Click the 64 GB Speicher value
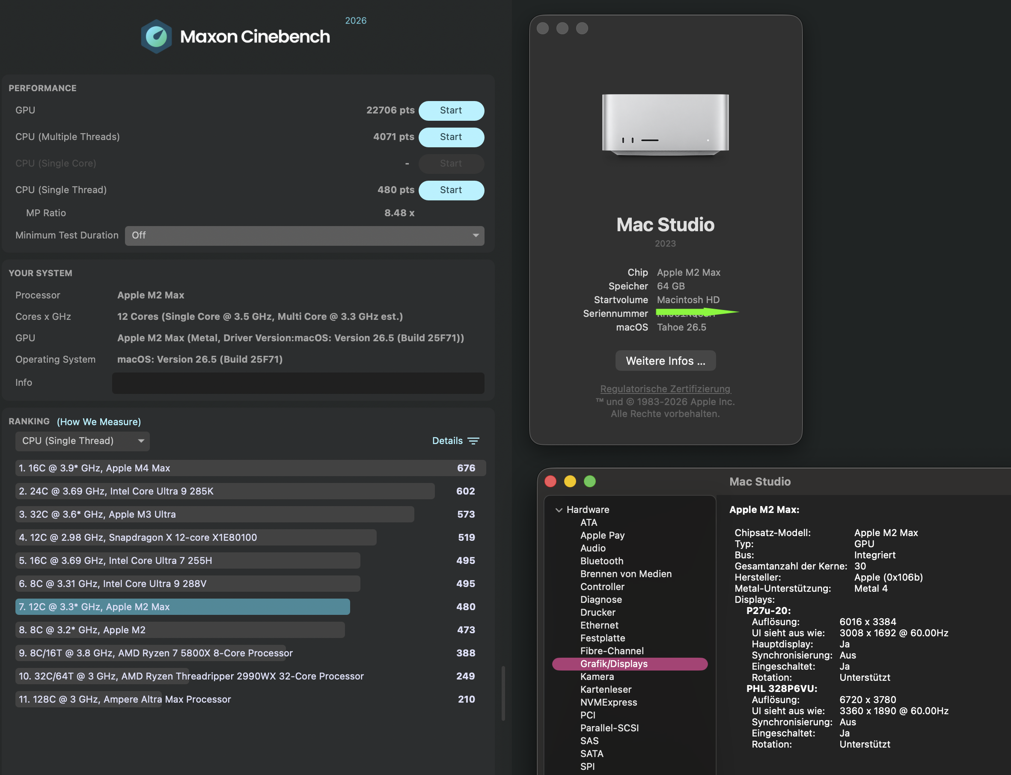 point(671,286)
